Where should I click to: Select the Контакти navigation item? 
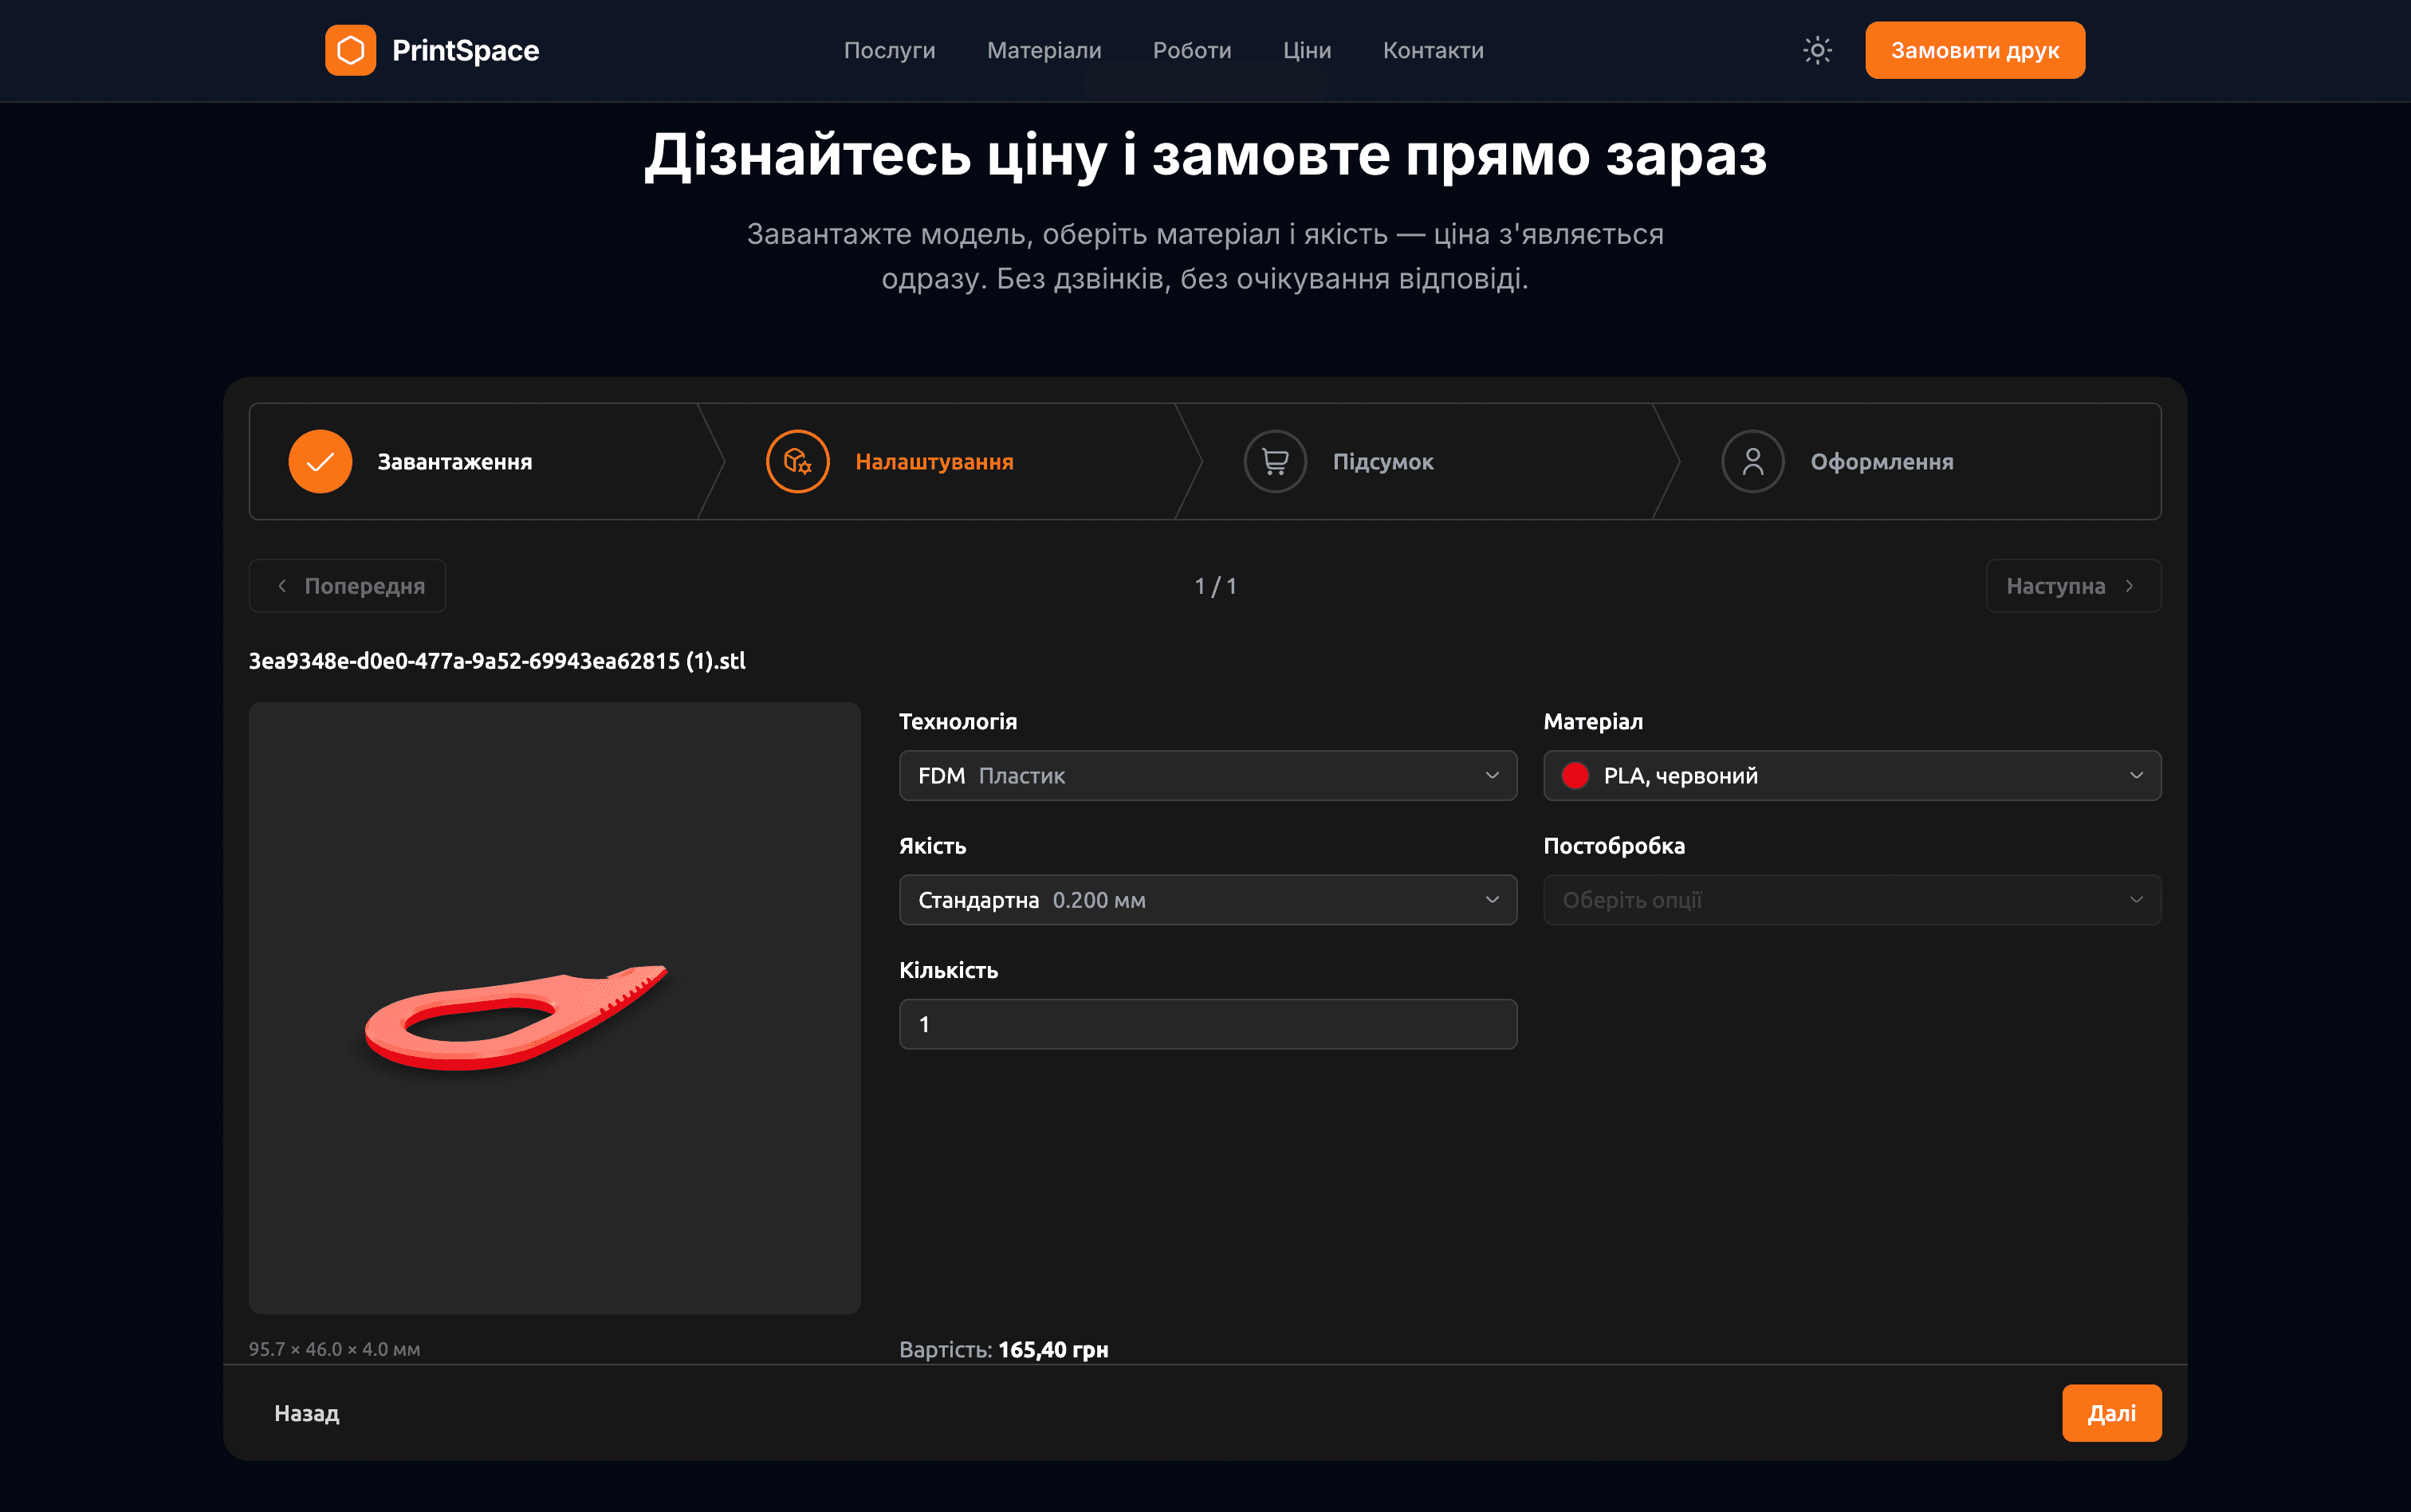point(1433,50)
